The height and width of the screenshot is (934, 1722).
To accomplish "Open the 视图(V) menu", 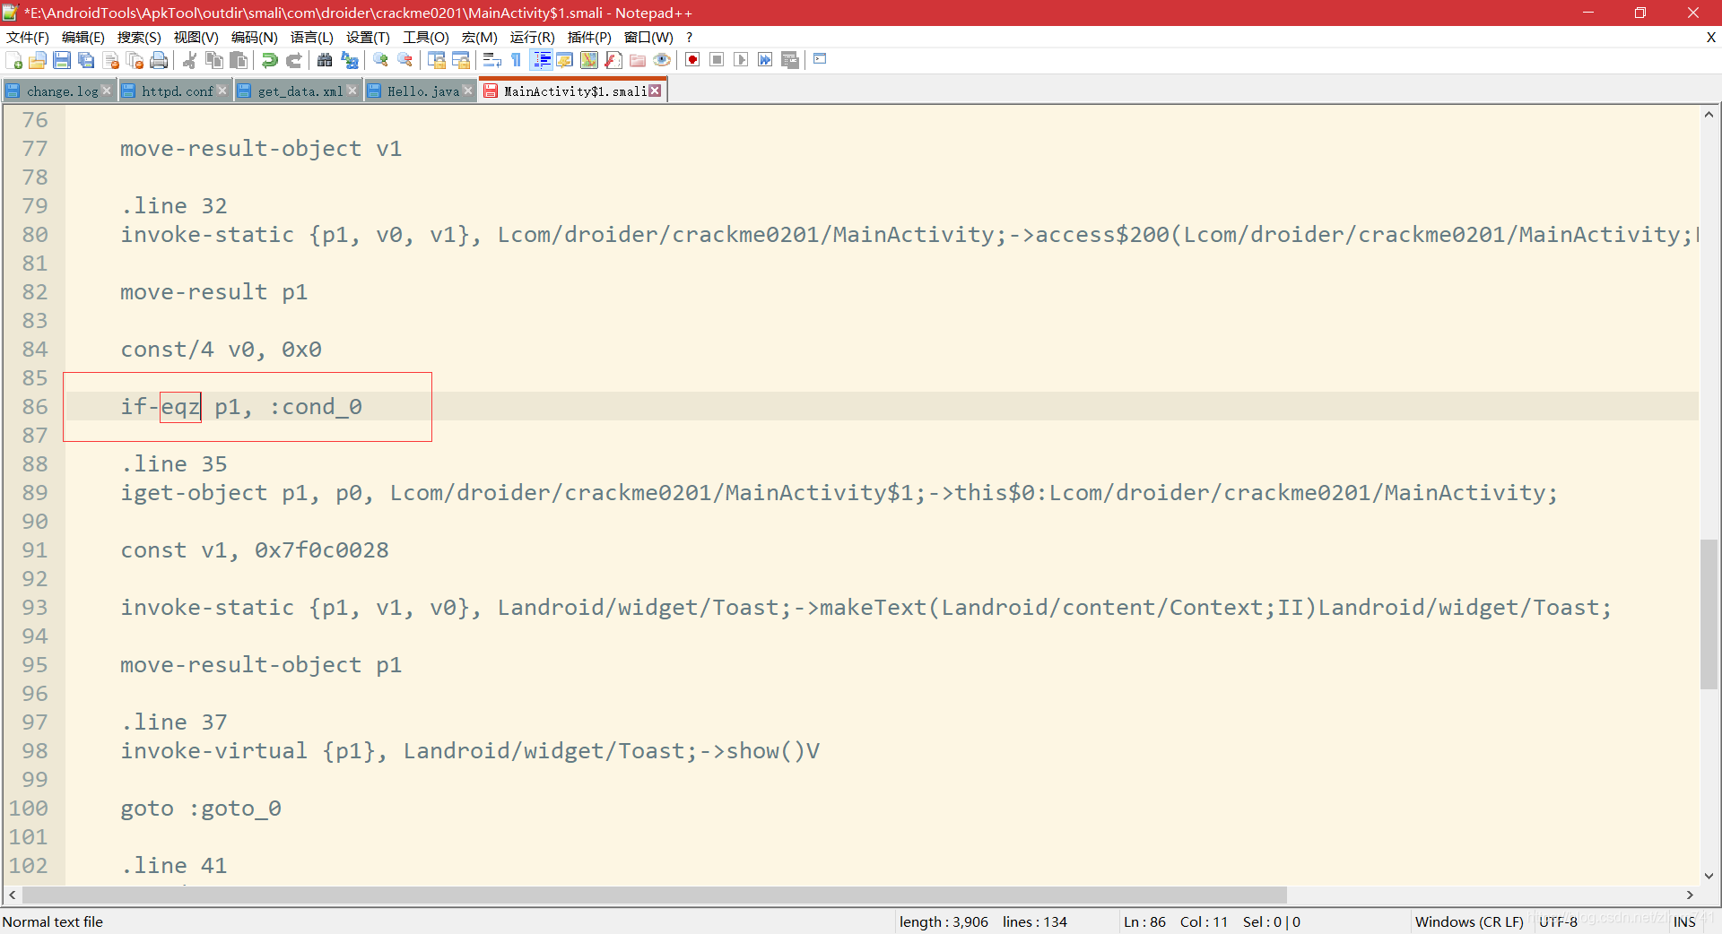I will coord(196,37).
